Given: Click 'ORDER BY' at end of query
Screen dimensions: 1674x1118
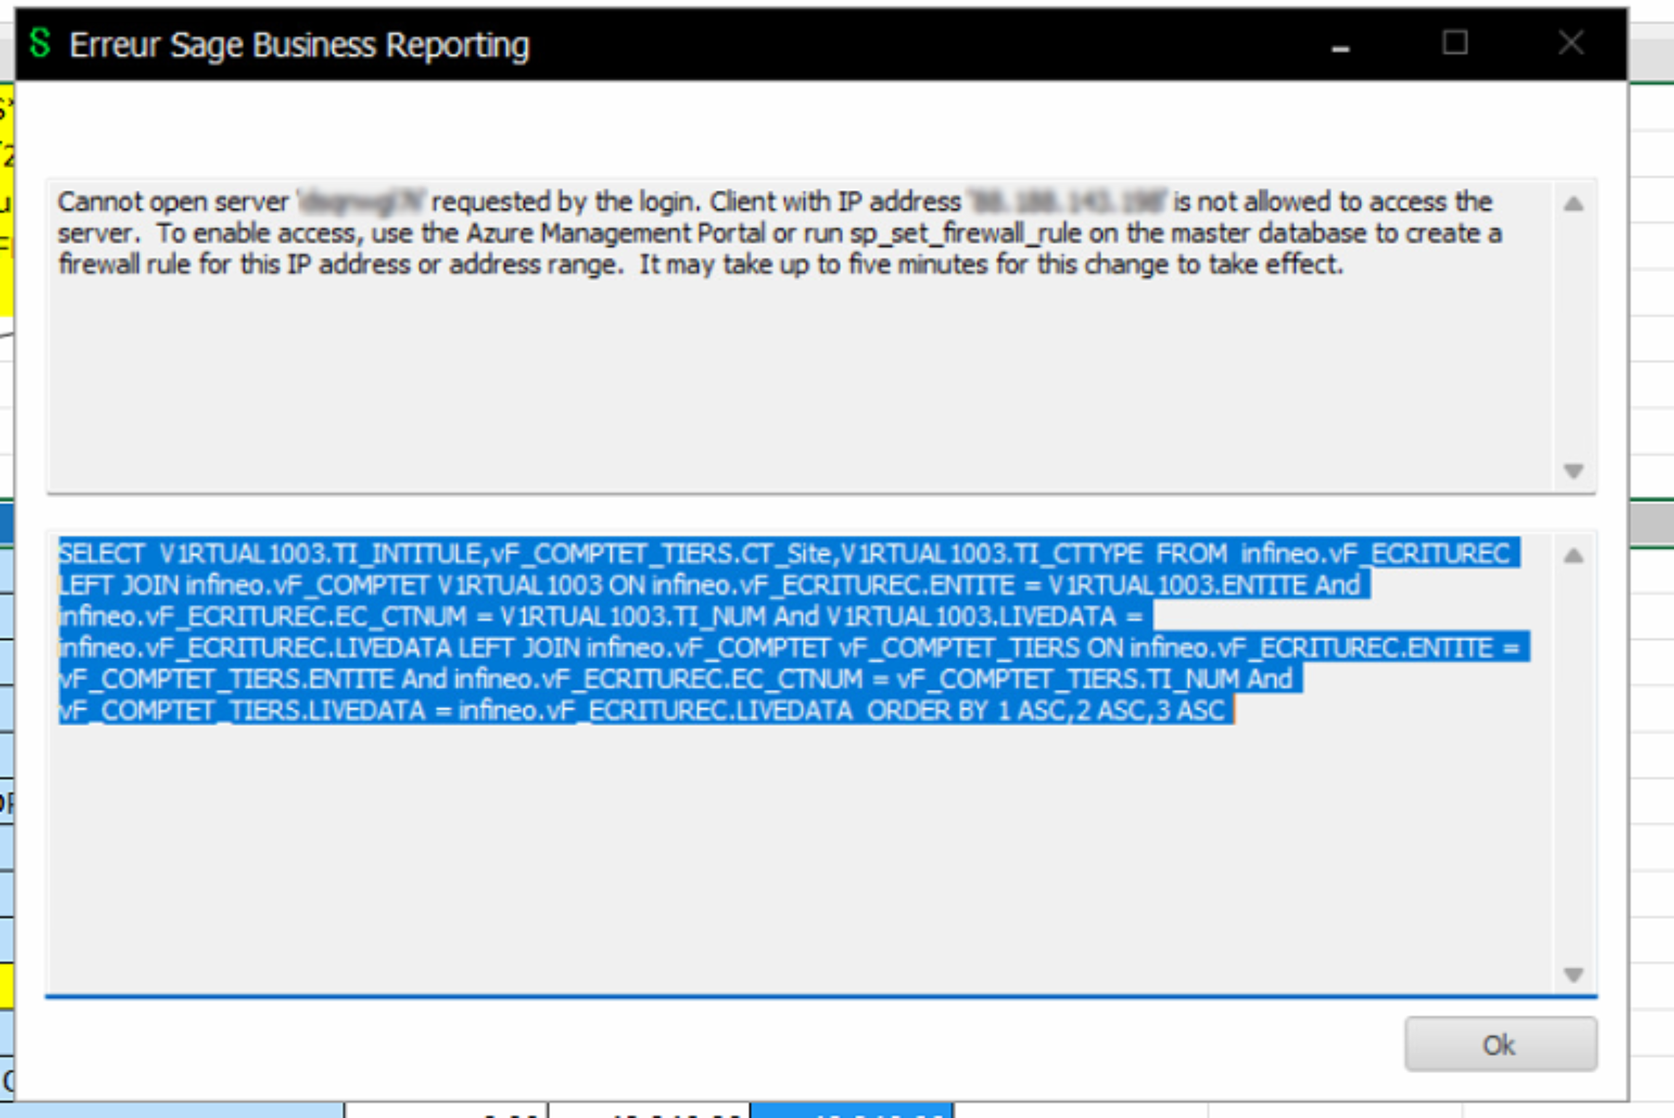Looking at the screenshot, I should (x=927, y=711).
